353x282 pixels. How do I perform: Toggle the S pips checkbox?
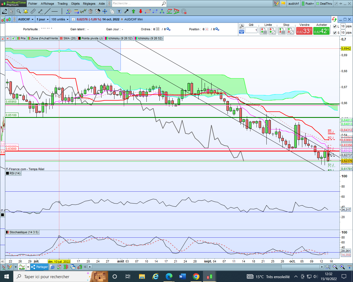335,33
